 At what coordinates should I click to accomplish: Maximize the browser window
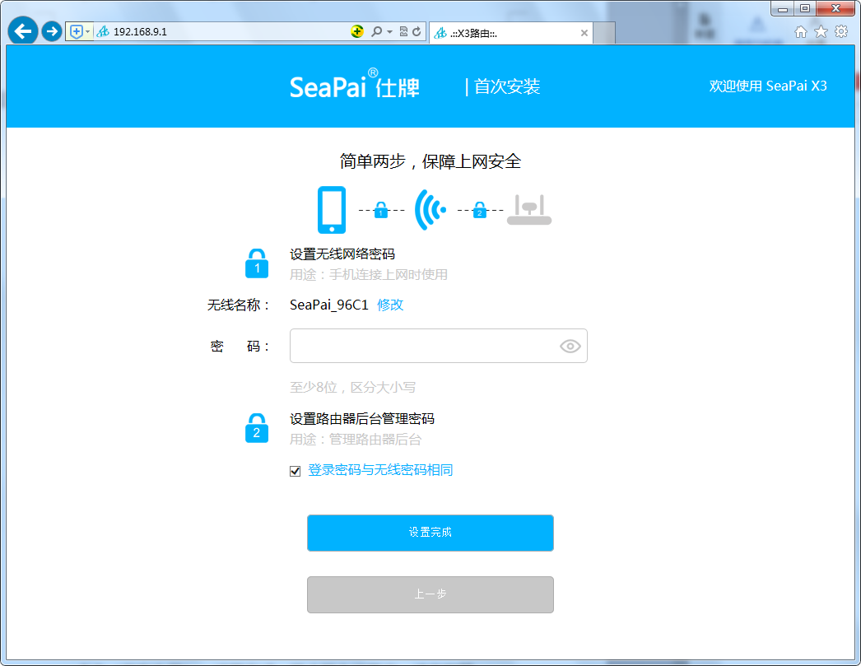click(805, 9)
